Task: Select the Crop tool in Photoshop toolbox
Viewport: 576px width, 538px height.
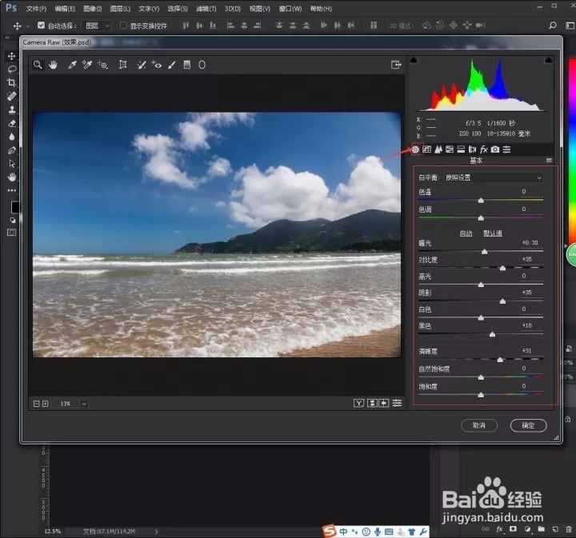Action: tap(12, 82)
